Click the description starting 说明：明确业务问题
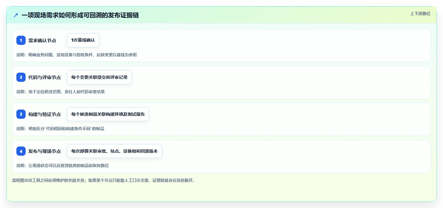Image resolution: width=443 pixels, height=208 pixels. tap(77, 55)
